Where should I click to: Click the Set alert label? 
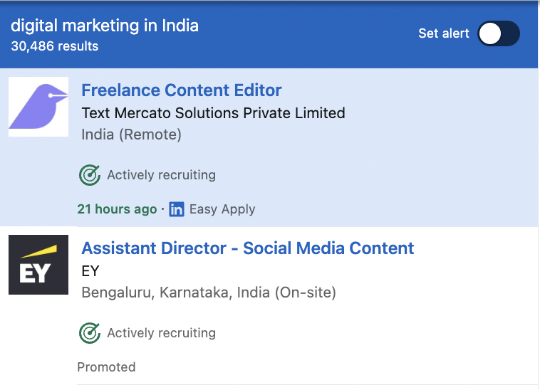coord(444,33)
